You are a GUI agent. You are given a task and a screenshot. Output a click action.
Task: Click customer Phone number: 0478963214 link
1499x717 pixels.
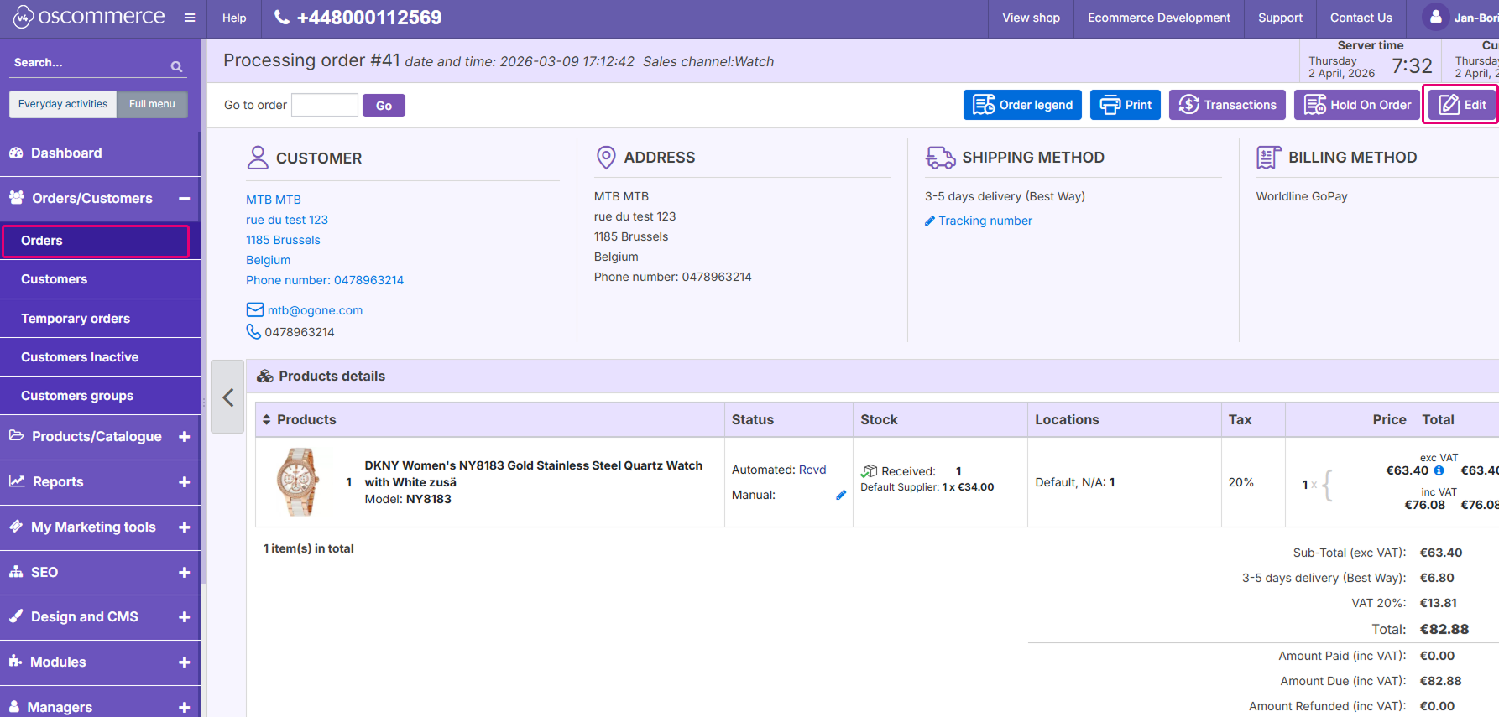point(325,280)
